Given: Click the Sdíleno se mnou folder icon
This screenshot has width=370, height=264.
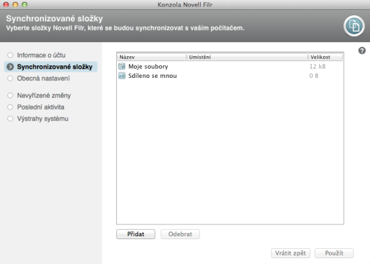Looking at the screenshot, I should [x=122, y=76].
